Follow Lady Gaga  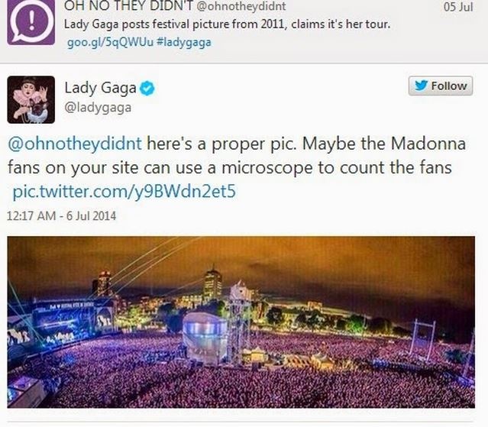(x=441, y=86)
